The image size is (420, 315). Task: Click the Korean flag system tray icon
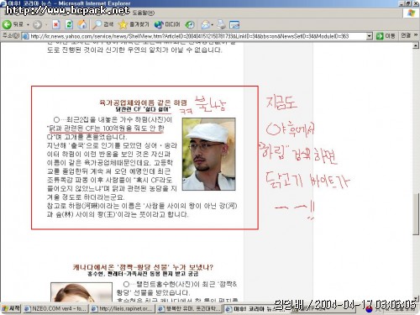click(369, 309)
